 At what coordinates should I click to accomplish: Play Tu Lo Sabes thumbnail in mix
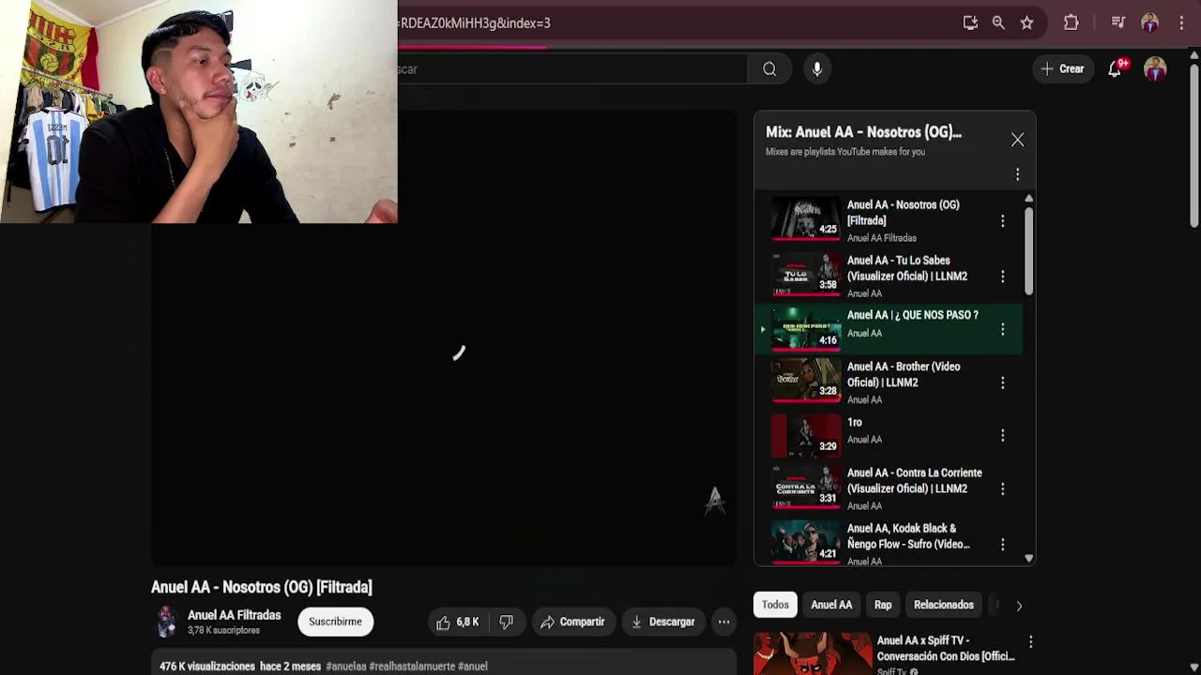coord(806,274)
